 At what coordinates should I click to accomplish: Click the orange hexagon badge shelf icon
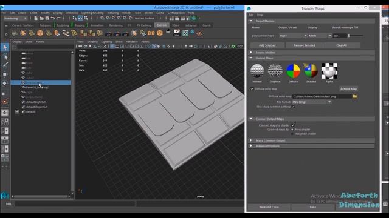(x=159, y=33)
